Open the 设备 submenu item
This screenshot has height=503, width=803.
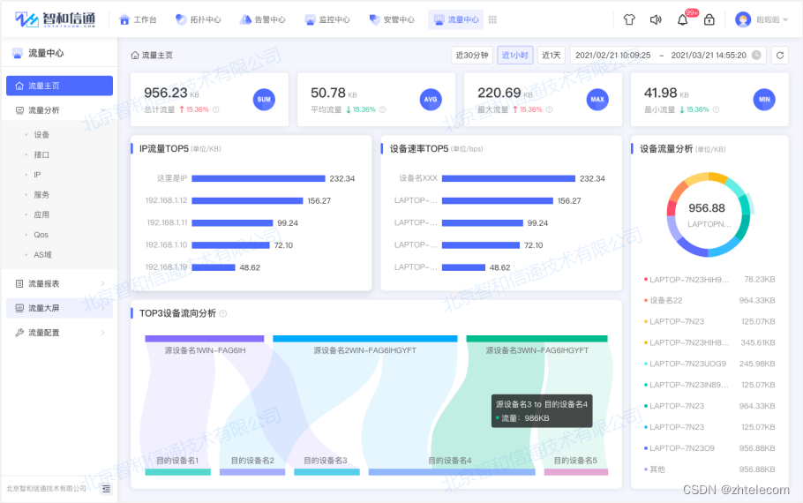[41, 135]
